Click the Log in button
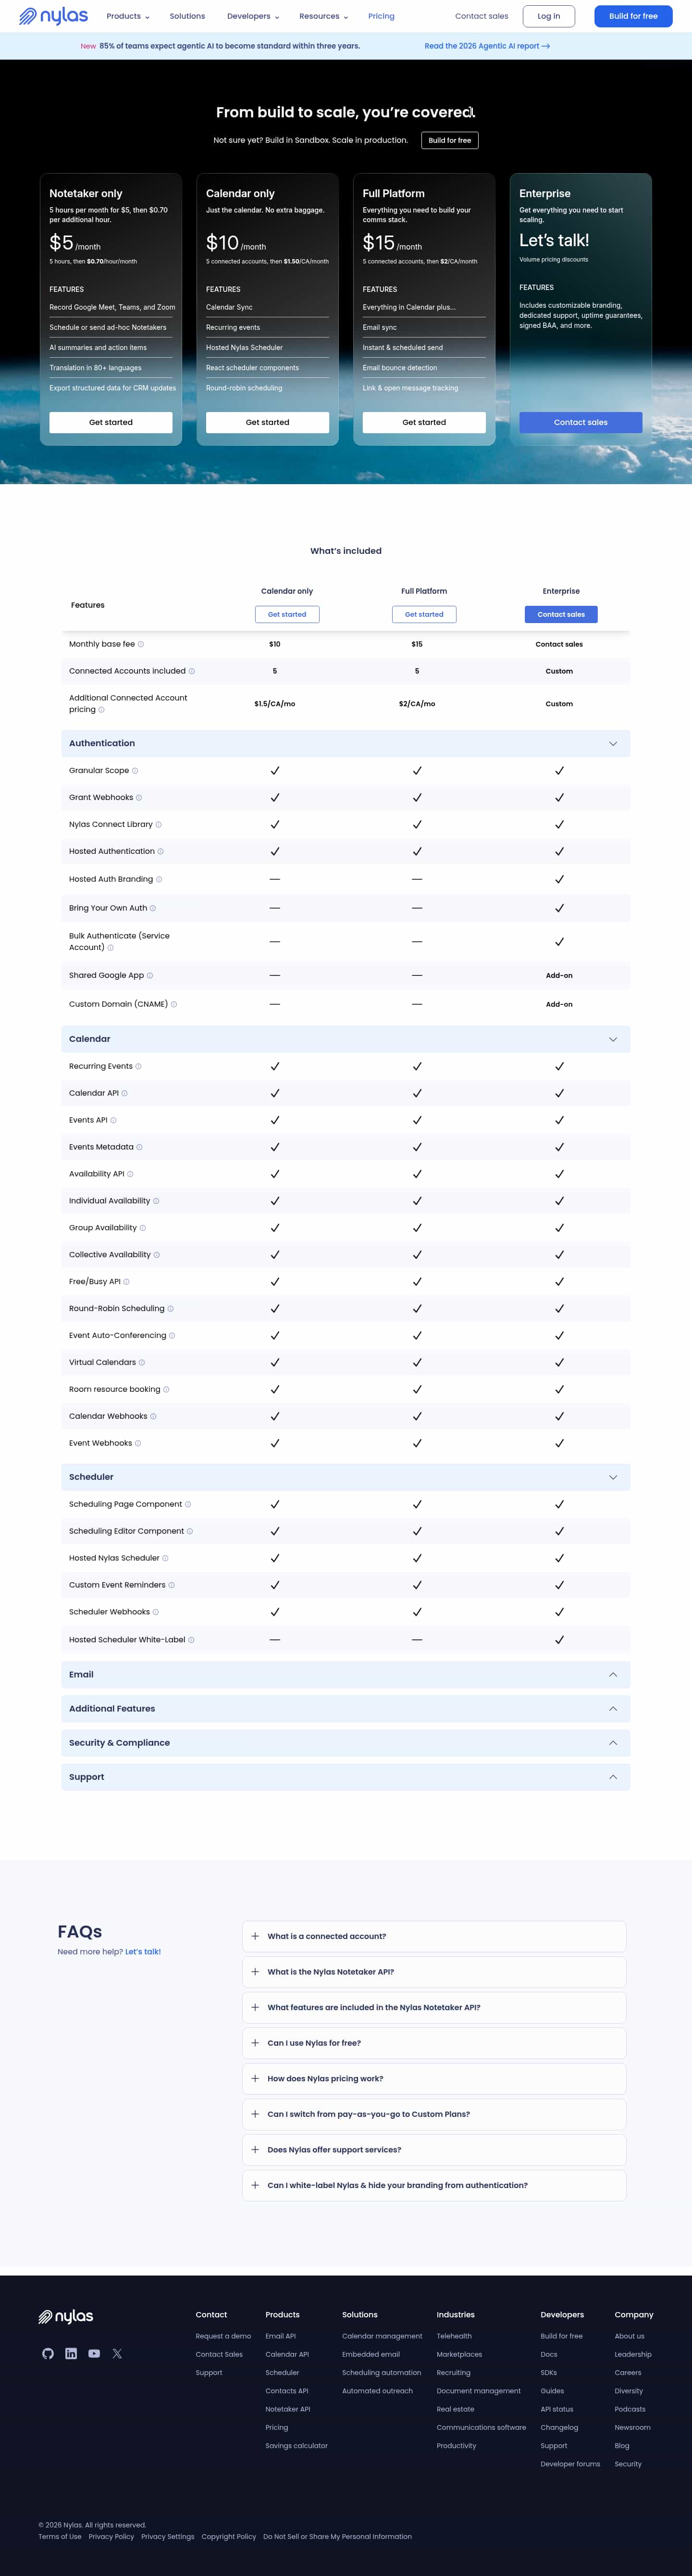692x2576 pixels. [x=549, y=16]
